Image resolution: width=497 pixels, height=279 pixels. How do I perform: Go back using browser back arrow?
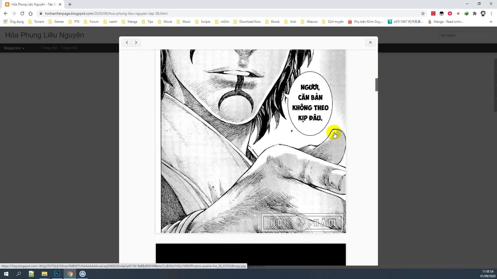pos(6,13)
